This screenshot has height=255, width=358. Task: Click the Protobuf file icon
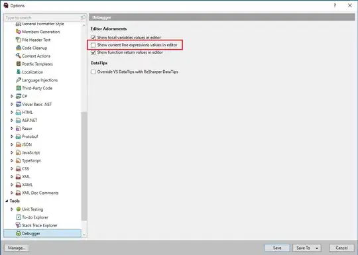click(x=19, y=136)
